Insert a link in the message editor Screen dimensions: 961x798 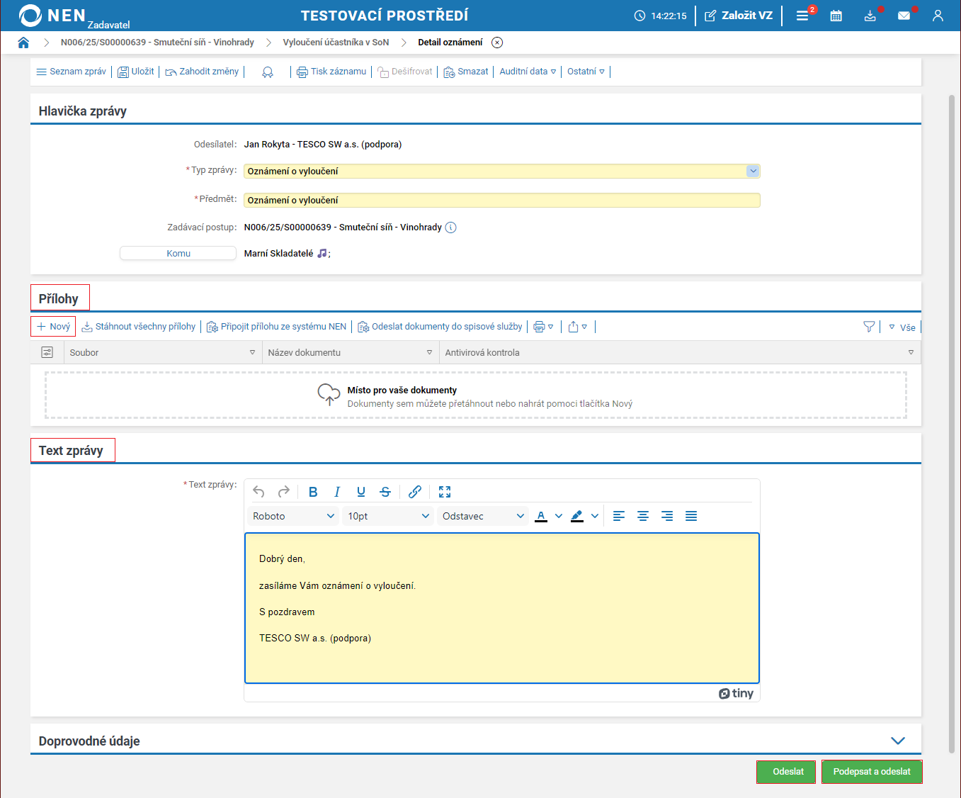pyautogui.click(x=415, y=492)
